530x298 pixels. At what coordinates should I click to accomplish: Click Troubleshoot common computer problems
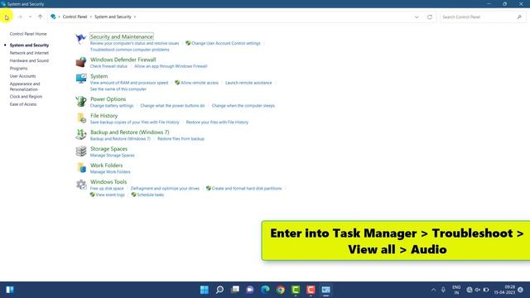click(129, 50)
